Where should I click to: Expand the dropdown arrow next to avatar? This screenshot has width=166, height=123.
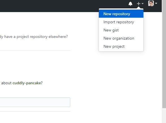point(156,3)
